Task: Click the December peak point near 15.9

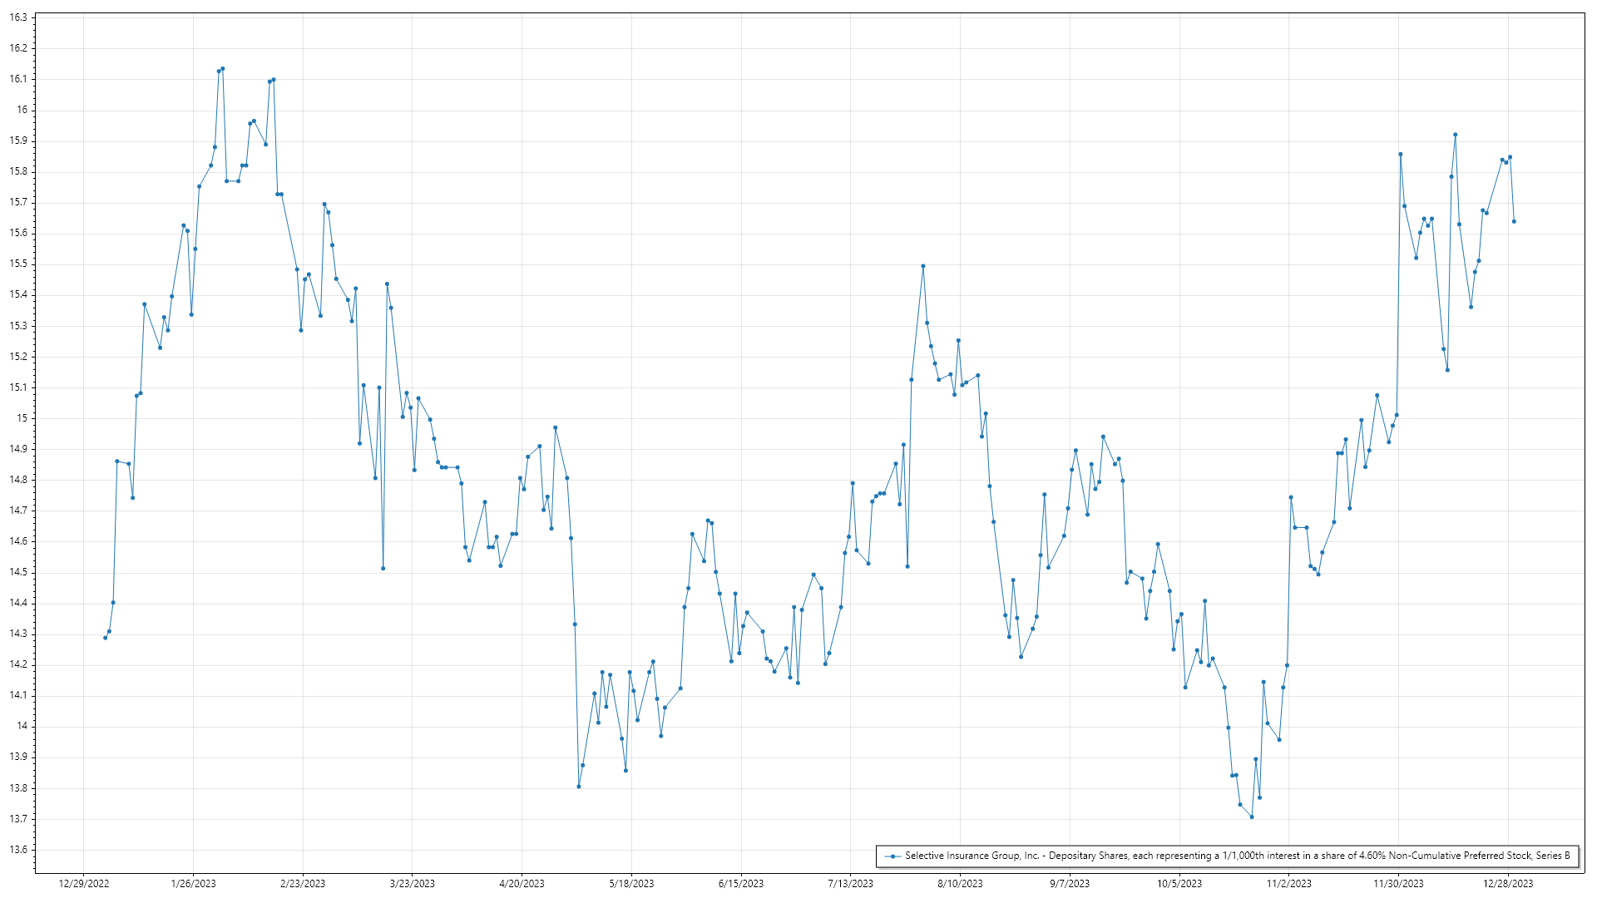Action: pyautogui.click(x=1455, y=135)
